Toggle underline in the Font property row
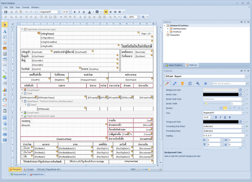252x182 pixels. click(225, 117)
